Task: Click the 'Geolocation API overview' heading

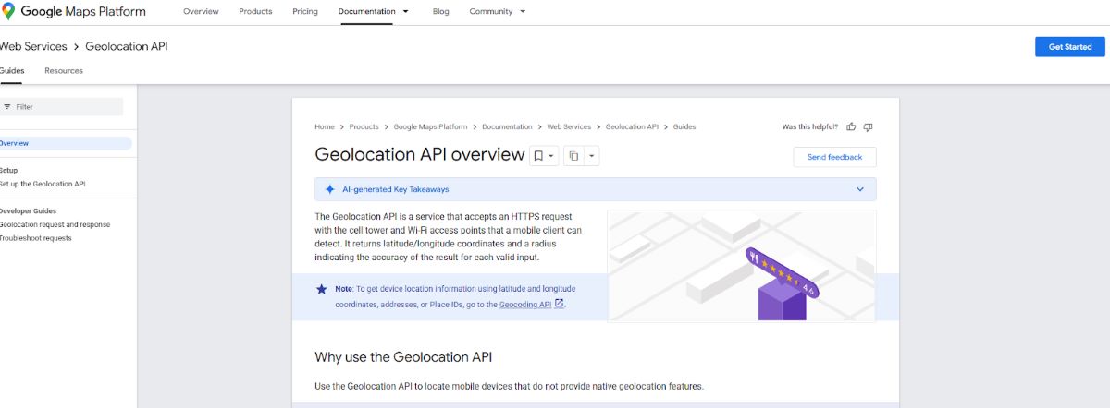Action: pyautogui.click(x=420, y=155)
